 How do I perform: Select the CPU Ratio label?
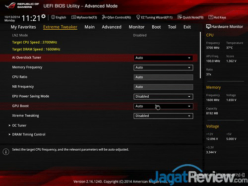pos(20,77)
